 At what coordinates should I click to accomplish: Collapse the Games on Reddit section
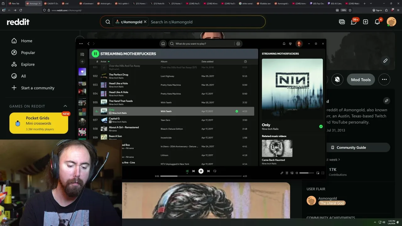65,106
